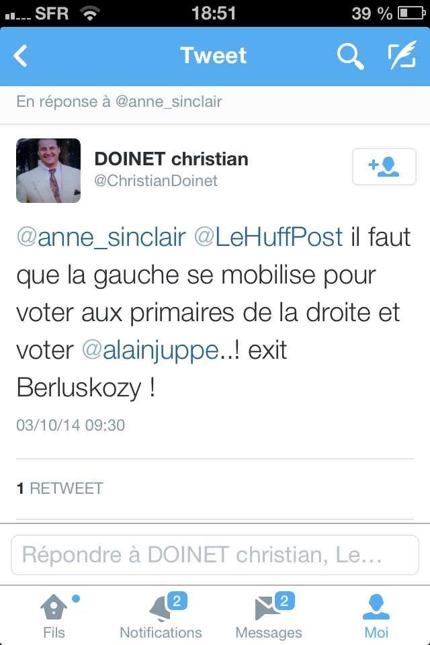Follow DOINET christian with add-user button

click(384, 167)
